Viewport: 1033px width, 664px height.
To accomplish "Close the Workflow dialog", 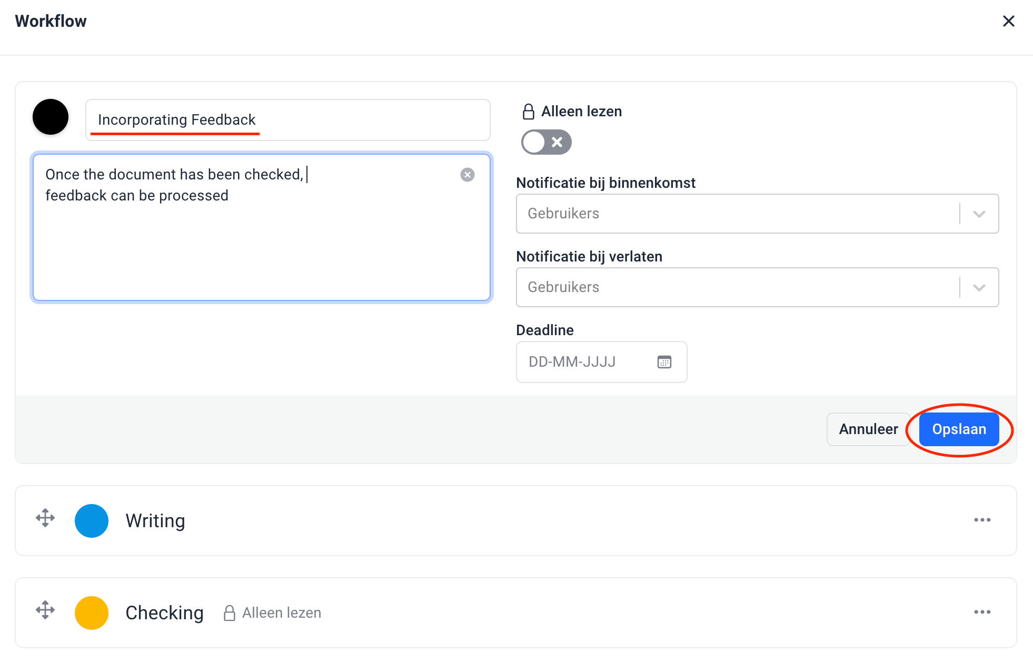I will pos(1008,21).
